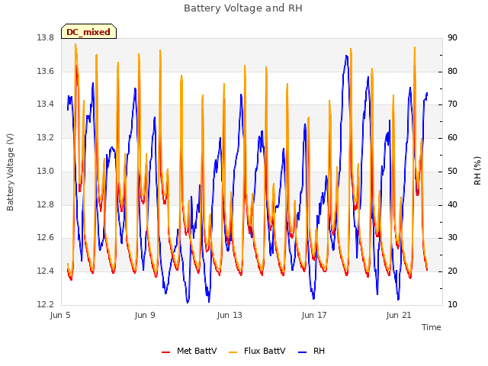Click the Jun 9 x-axis tick label
The image size is (488, 366).
coord(145,315)
